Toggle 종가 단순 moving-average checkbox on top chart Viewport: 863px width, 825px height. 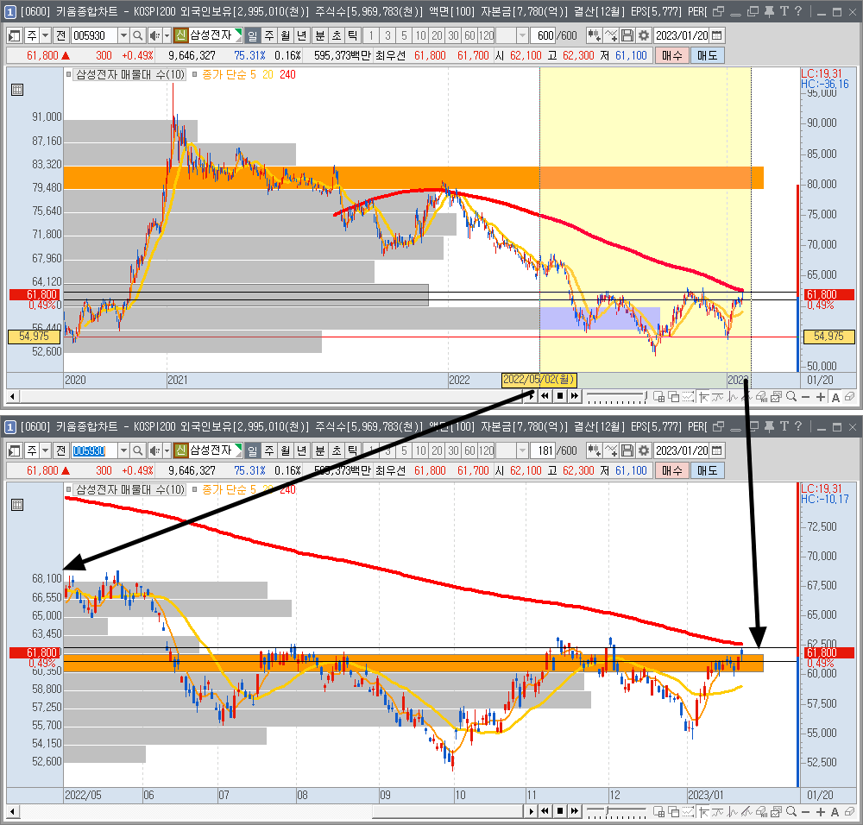coord(195,74)
